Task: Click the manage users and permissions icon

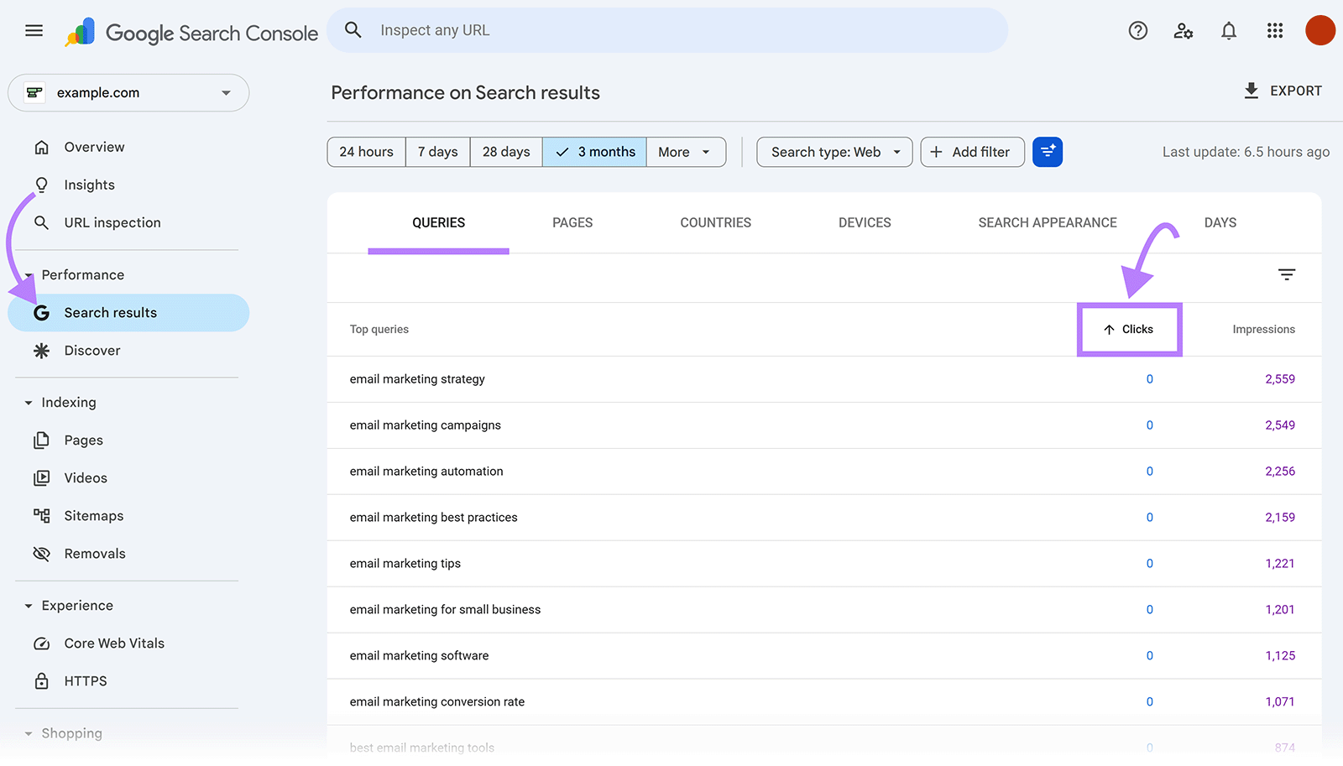Action: click(x=1184, y=30)
